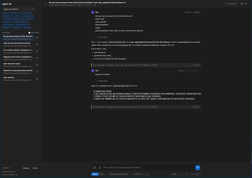The image size is (252, 178).
Task: Click the hamburger menu icon in header
Action: click(x=46, y=4)
